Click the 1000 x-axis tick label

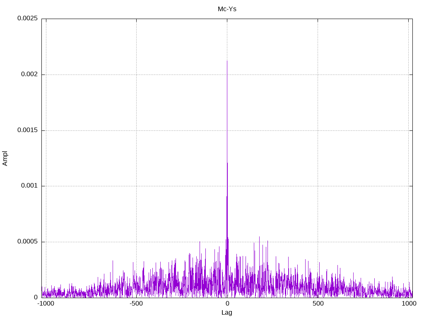pyautogui.click(x=409, y=304)
